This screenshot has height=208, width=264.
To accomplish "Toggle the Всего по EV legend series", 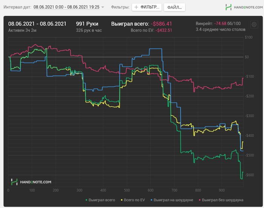I will pyautogui.click(x=133, y=200).
